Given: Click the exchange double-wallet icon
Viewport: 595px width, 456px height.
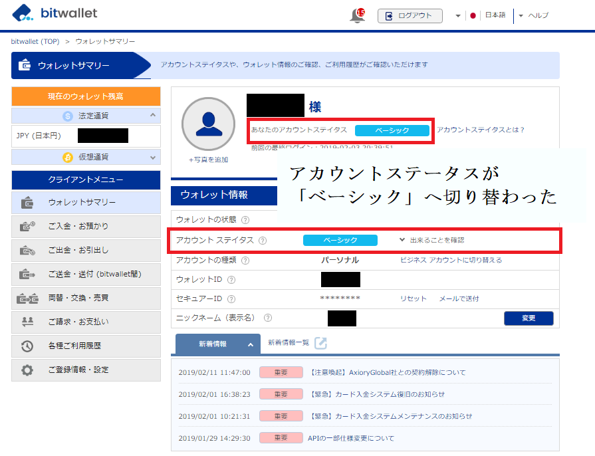Looking at the screenshot, I should (x=27, y=298).
